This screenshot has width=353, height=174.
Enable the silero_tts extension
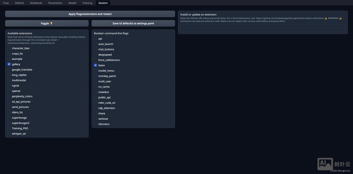(9, 112)
